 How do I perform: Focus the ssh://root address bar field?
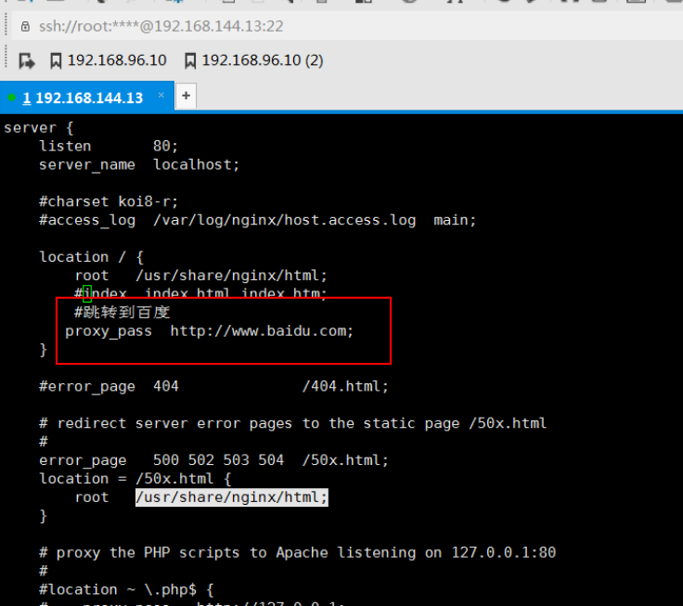(347, 27)
